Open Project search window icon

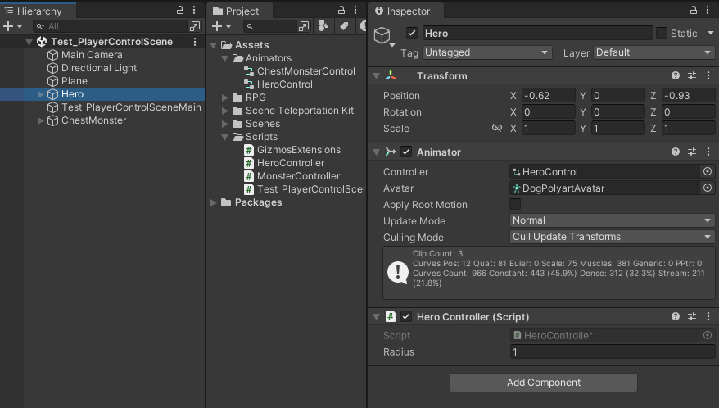[304, 26]
